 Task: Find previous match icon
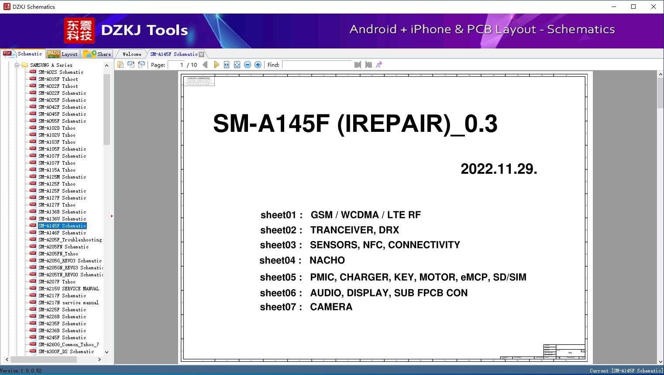pyautogui.click(x=358, y=65)
